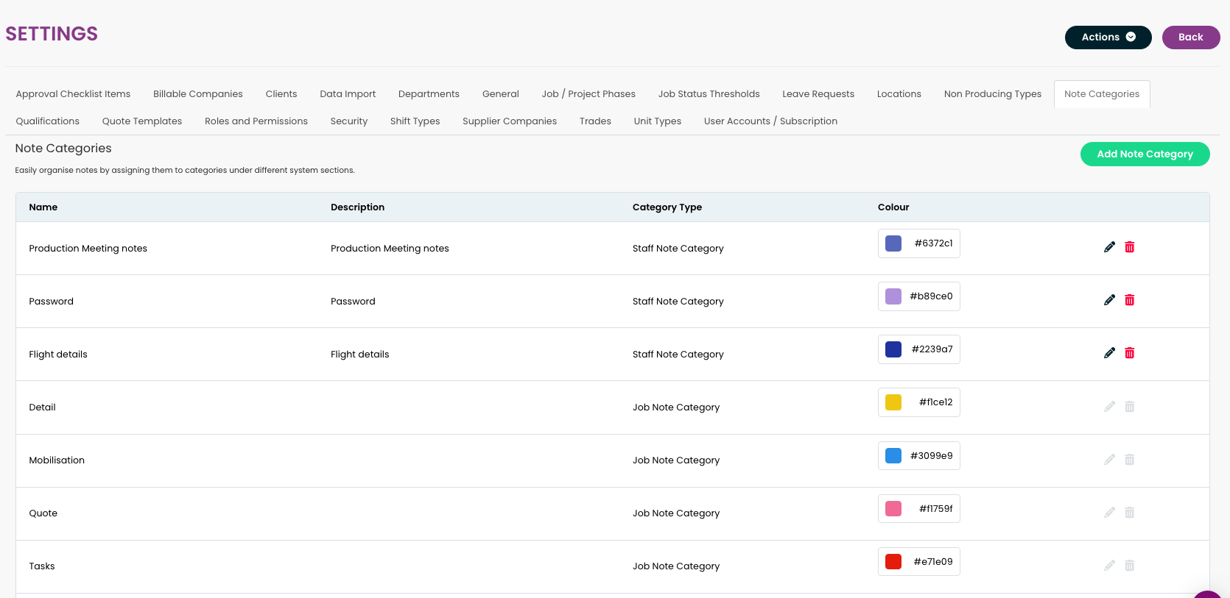The image size is (1230, 598).
Task: Click the SETTINGS page heading
Action: click(x=52, y=34)
